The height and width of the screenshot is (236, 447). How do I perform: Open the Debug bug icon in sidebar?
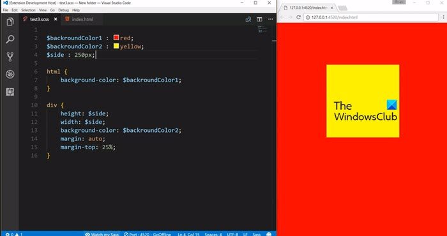(10, 75)
